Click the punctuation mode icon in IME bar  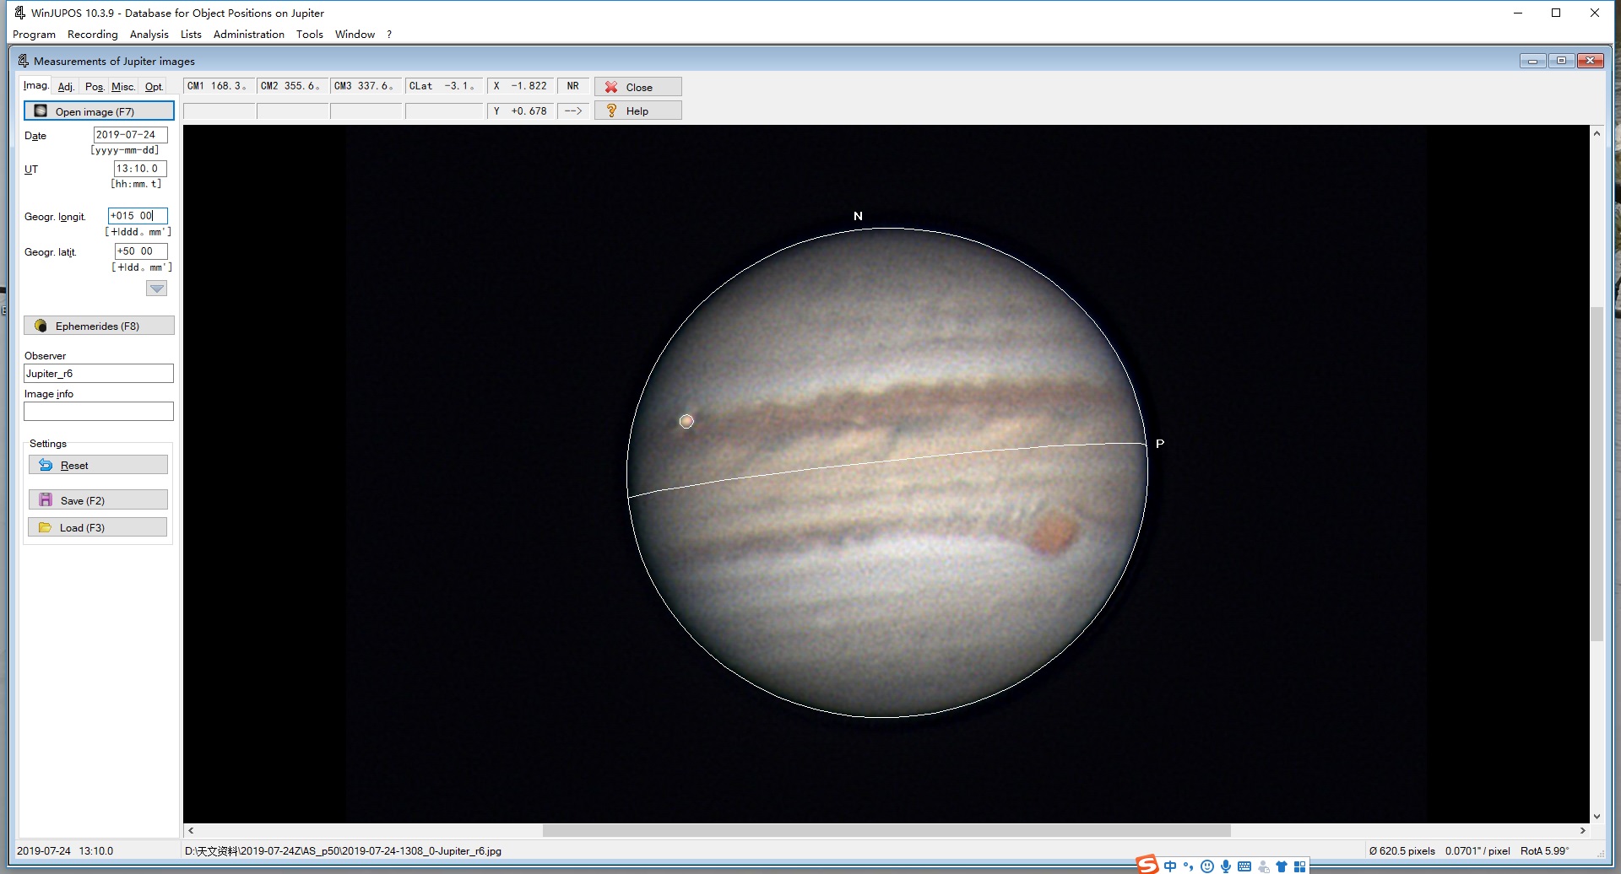point(1189,866)
